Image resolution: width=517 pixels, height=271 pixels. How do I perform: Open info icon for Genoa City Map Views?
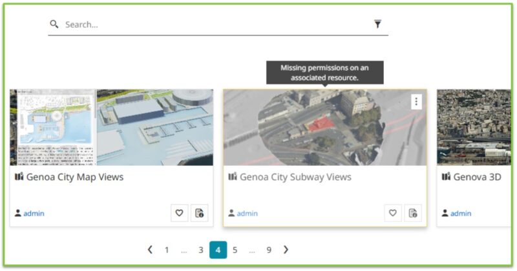(x=200, y=213)
